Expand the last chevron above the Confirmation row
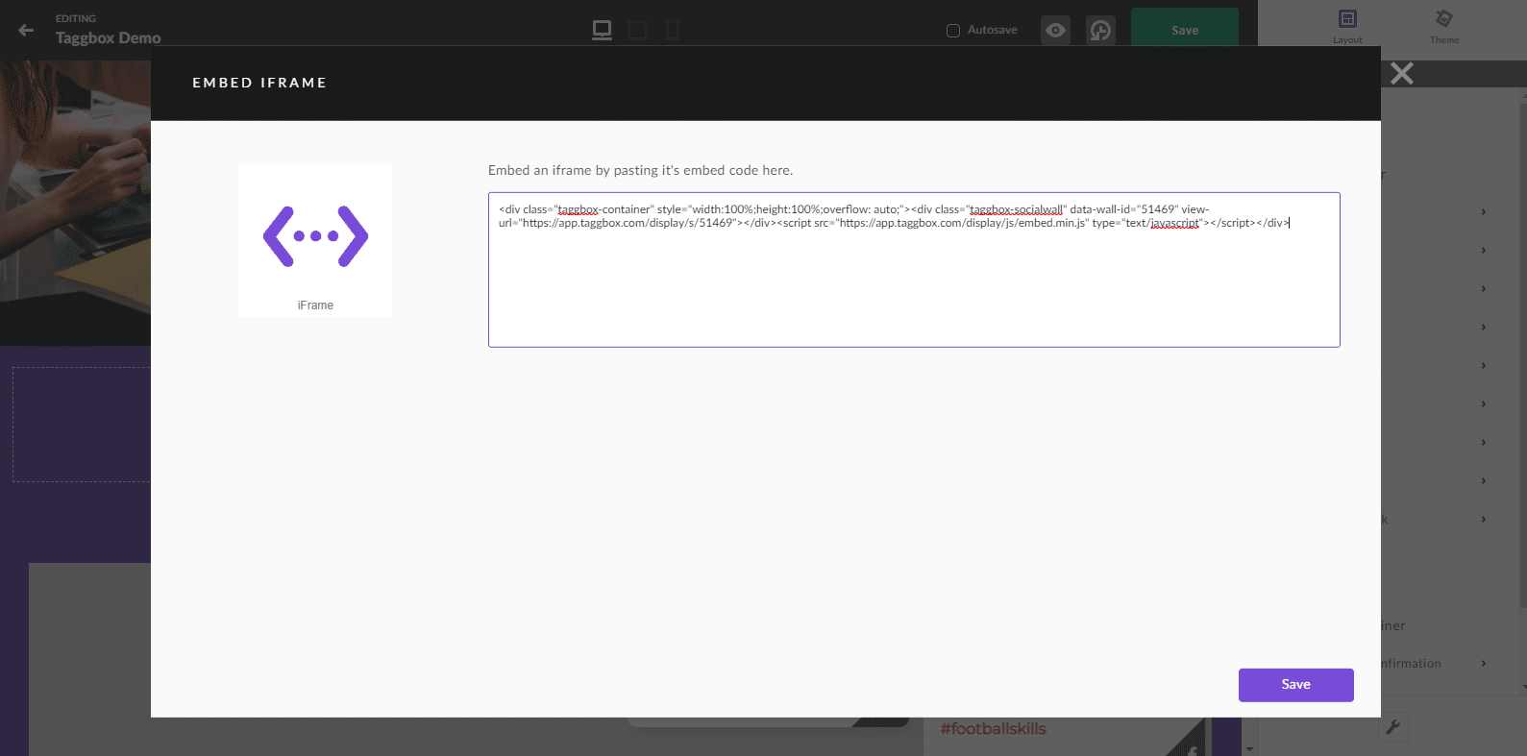The image size is (1527, 756). point(1484,519)
